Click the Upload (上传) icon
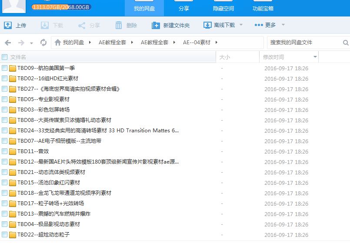This screenshot has height=246, width=350. [8, 25]
